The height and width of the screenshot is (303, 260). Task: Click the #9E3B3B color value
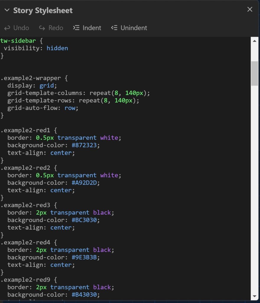point(85,257)
